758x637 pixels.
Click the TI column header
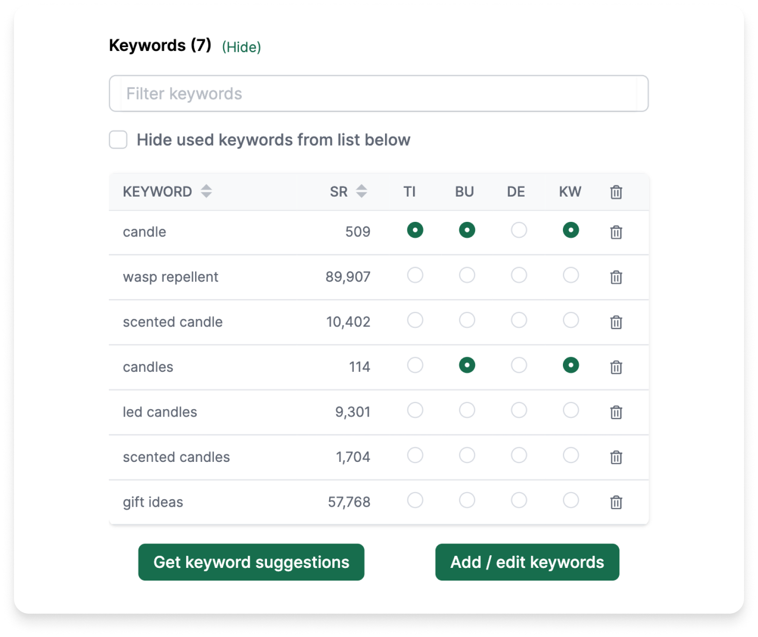(409, 191)
